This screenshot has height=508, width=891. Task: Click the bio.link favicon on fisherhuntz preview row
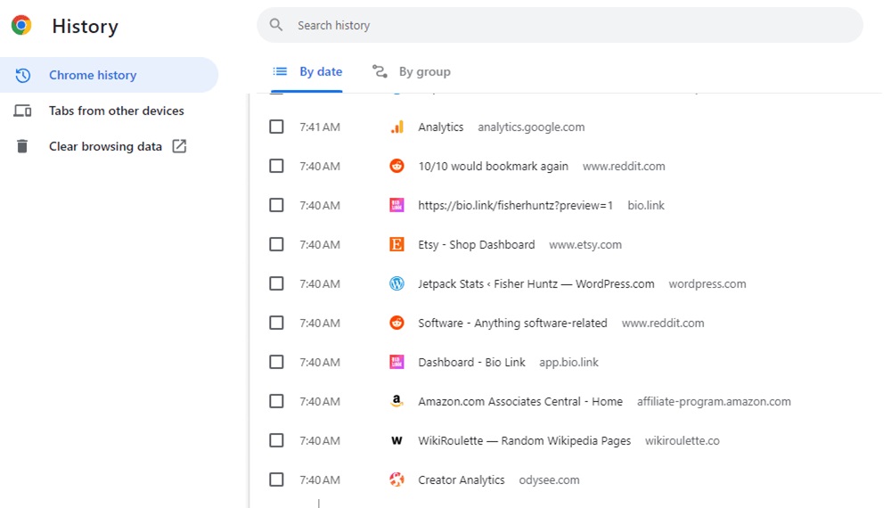[396, 206]
